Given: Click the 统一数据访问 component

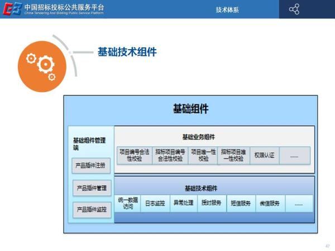Looking at the screenshot, I should pyautogui.click(x=127, y=203).
